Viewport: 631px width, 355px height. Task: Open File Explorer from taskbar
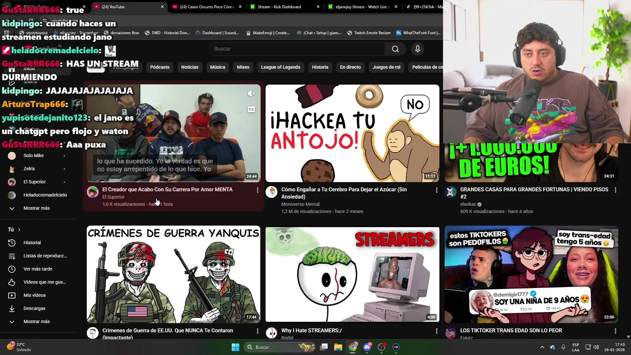(338, 347)
